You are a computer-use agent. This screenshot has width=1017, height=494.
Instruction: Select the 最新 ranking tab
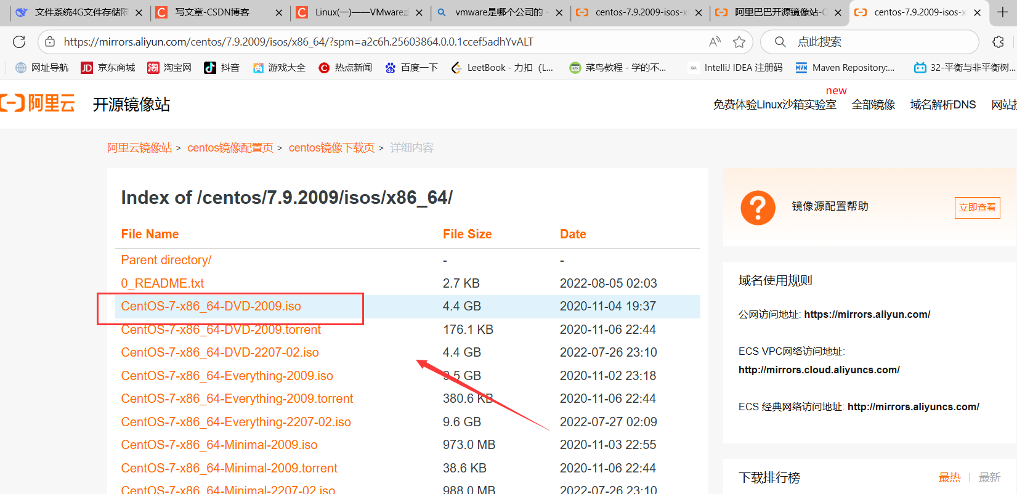point(989,477)
